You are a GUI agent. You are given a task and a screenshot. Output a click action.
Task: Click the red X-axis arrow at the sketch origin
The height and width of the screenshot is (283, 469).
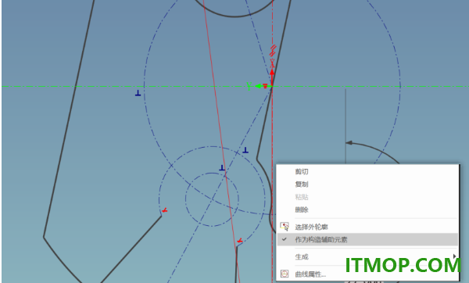pyautogui.click(x=272, y=77)
